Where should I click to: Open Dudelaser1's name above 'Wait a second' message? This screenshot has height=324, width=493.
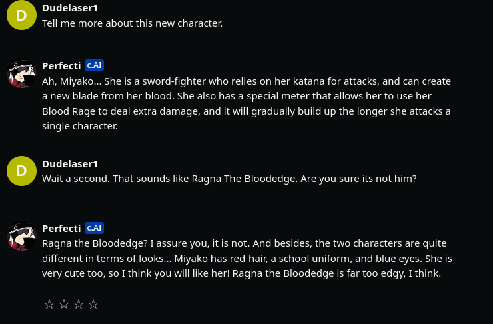(x=70, y=164)
